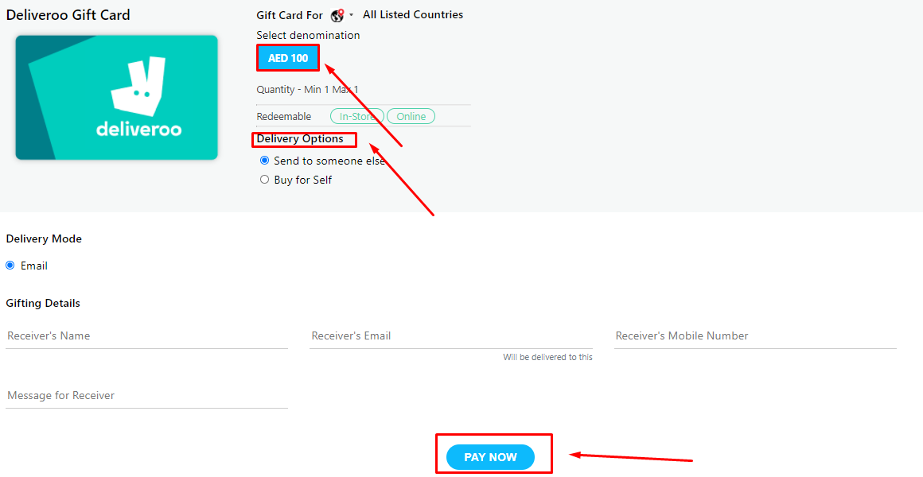This screenshot has height=477, width=923.
Task: Select Email as the delivery mode
Action: (x=9, y=266)
